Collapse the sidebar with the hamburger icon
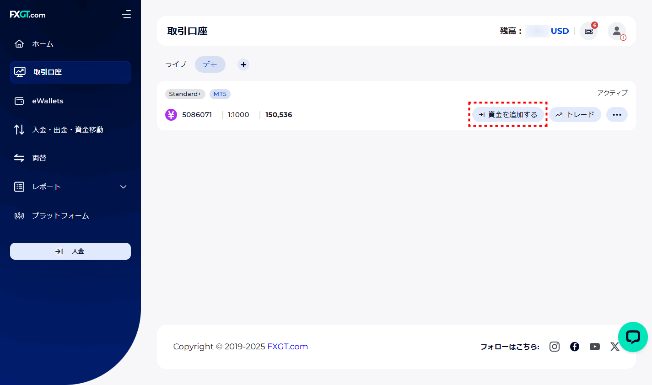 (x=126, y=15)
